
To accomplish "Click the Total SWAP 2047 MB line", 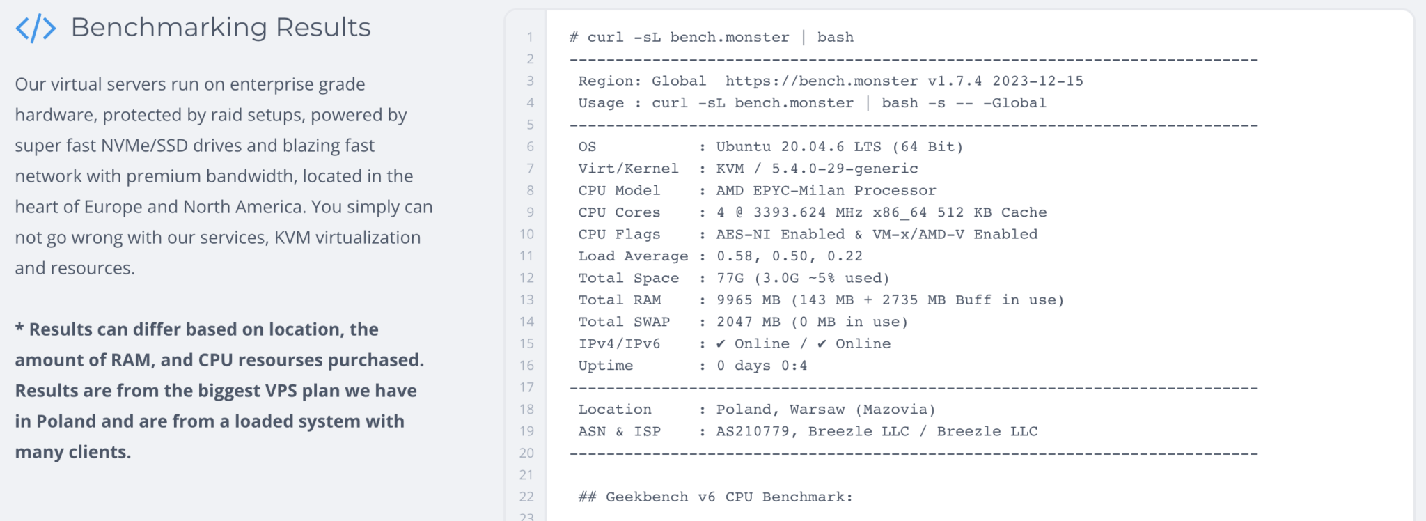I will (x=743, y=322).
